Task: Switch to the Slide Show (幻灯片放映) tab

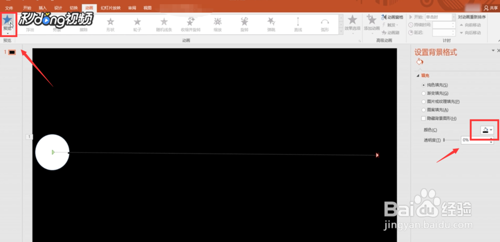Action: (110, 8)
